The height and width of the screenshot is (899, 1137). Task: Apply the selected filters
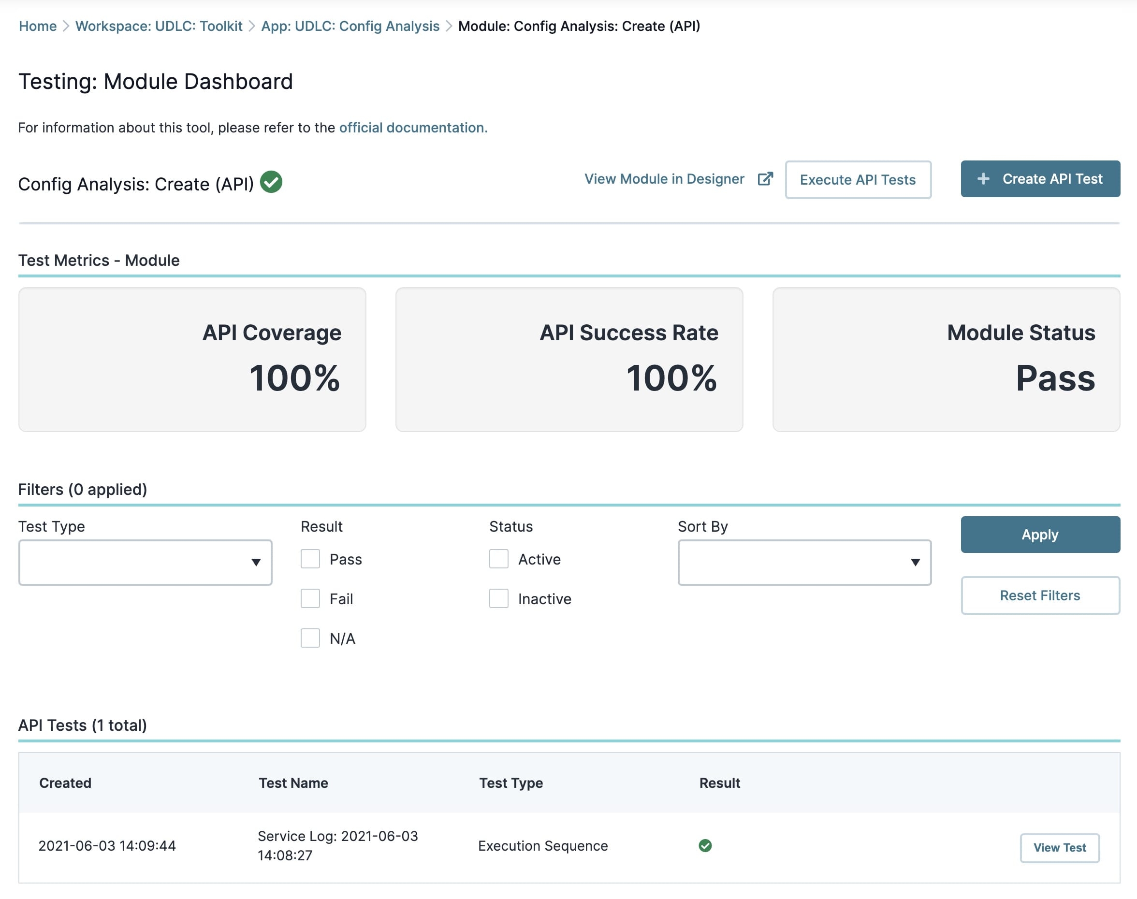[1040, 534]
